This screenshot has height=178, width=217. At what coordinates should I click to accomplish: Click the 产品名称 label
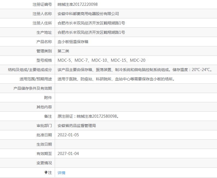coord(44,42)
